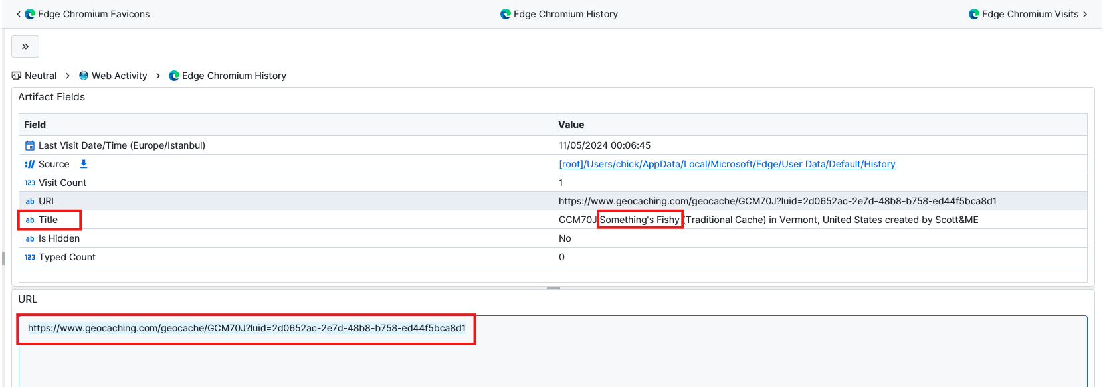Expand the panel with double-chevron button
Image resolution: width=1103 pixels, height=387 pixels.
25,46
